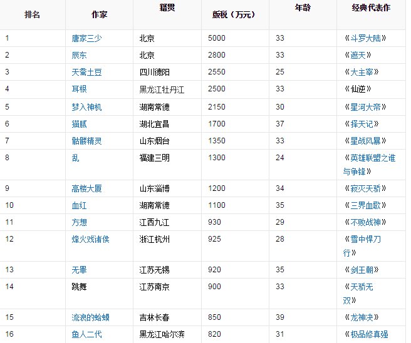Select hometown cell 浙江杭州
Screen dimensions: 411x343
coord(155,239)
